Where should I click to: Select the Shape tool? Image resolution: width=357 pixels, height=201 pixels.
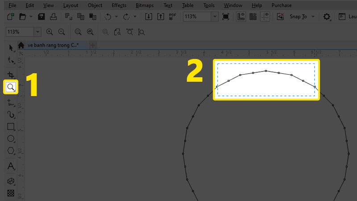(x=11, y=60)
